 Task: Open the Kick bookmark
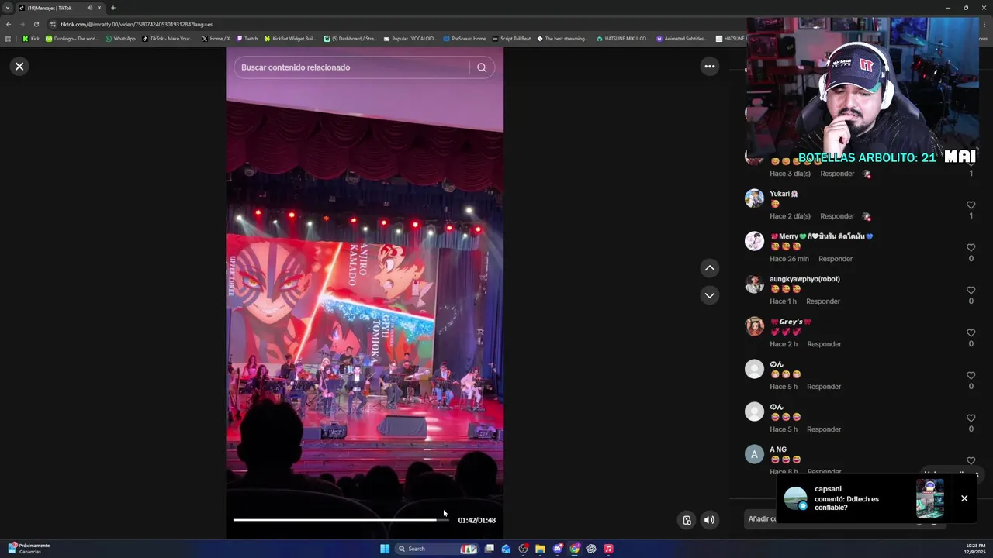(x=31, y=39)
